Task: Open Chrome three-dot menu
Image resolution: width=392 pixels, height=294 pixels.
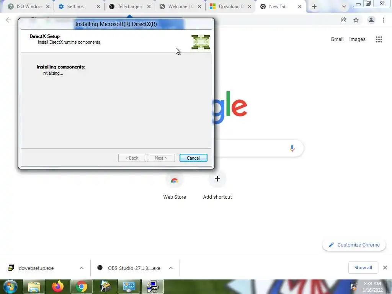Action: pos(384,20)
